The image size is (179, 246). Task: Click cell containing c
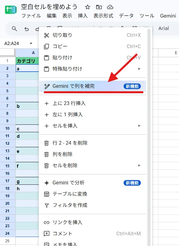pos(27,128)
